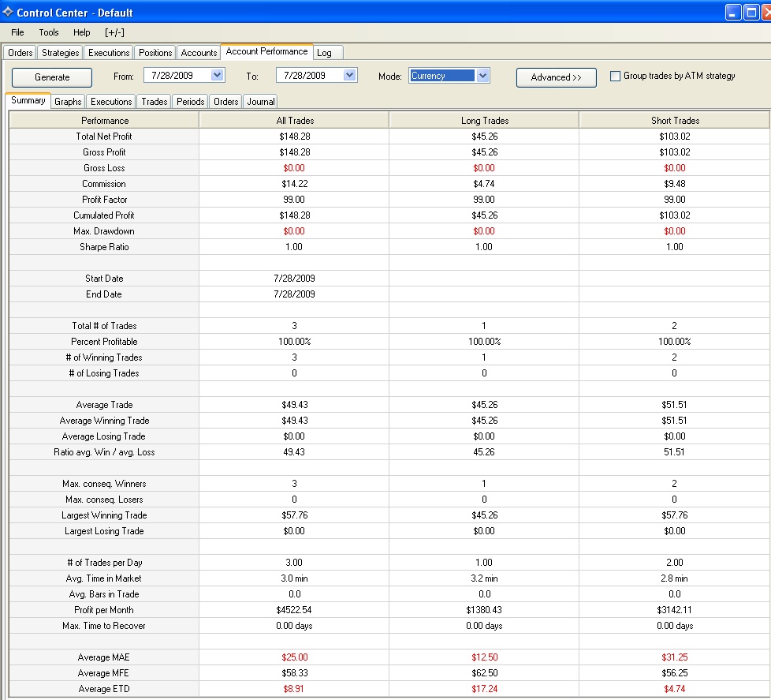The image size is (771, 700).
Task: Select the Max. conseq. Winners label
Action: tap(104, 484)
